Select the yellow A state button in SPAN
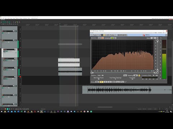 click(104, 35)
